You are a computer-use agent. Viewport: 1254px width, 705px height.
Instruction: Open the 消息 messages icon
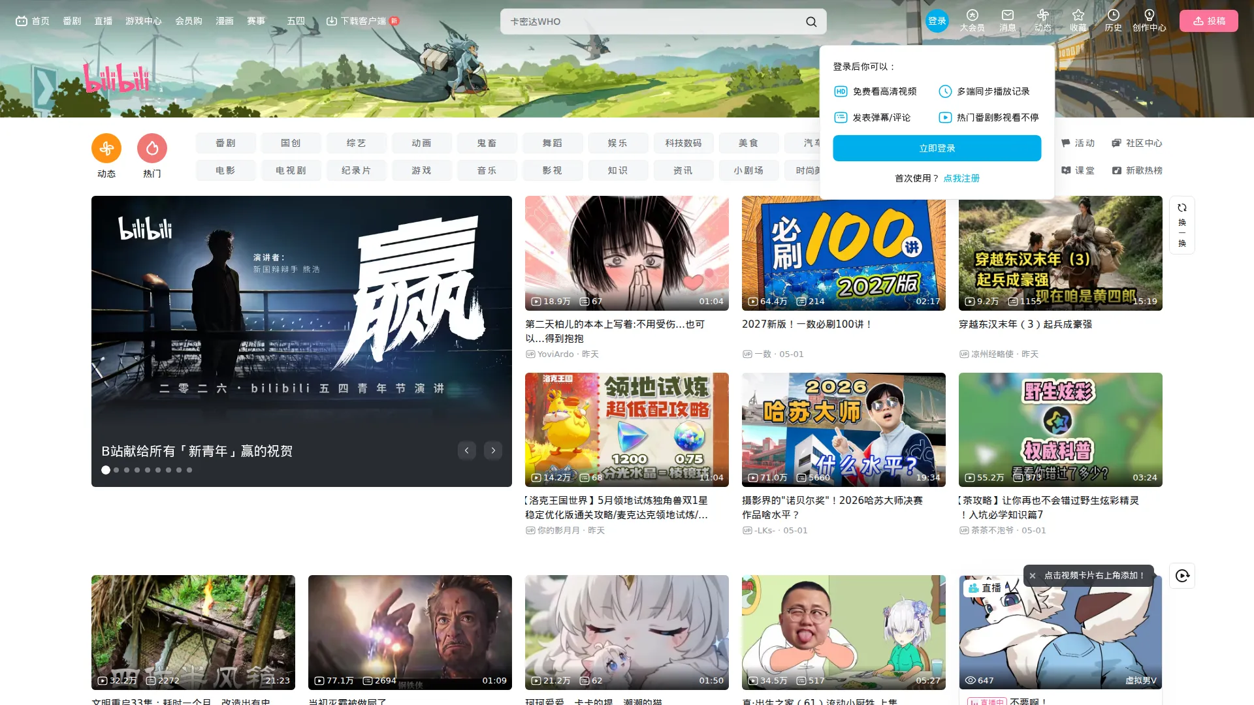point(1007,15)
